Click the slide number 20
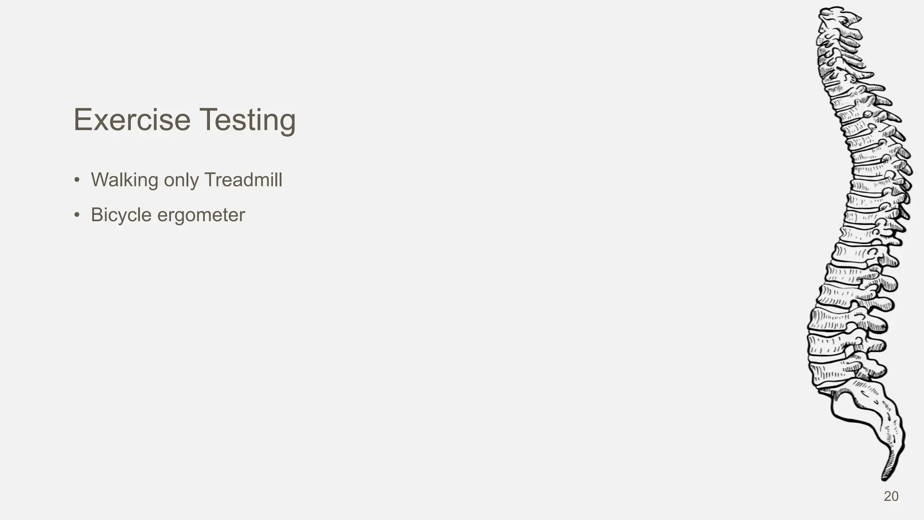Screen dimensions: 924x520 coord(891,496)
